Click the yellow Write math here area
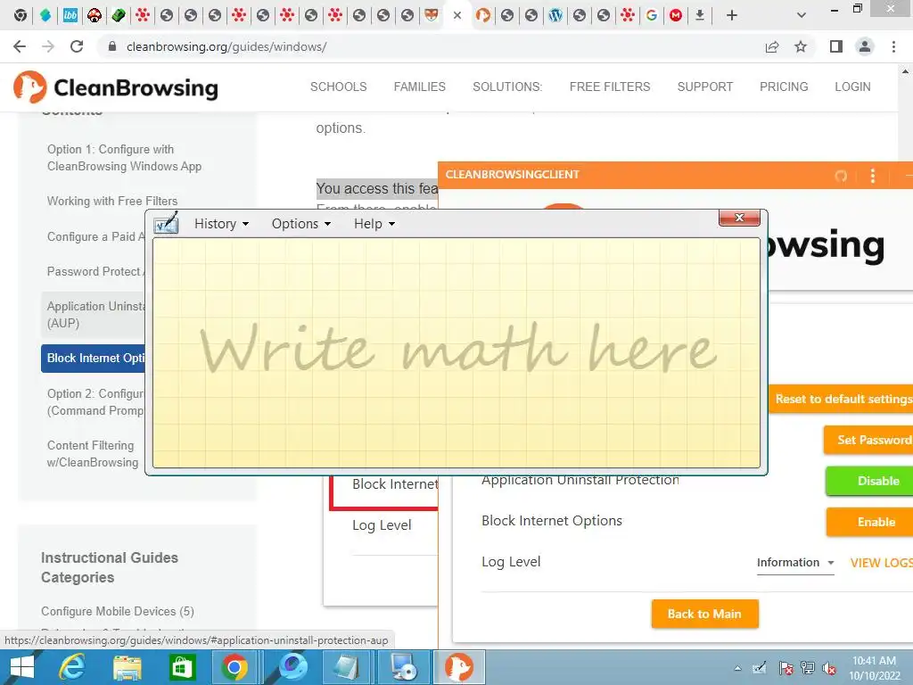 (456, 352)
